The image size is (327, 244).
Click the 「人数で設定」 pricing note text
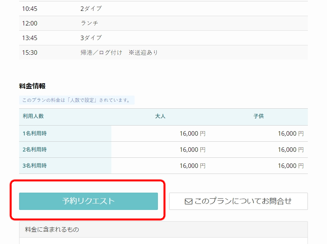click(76, 100)
